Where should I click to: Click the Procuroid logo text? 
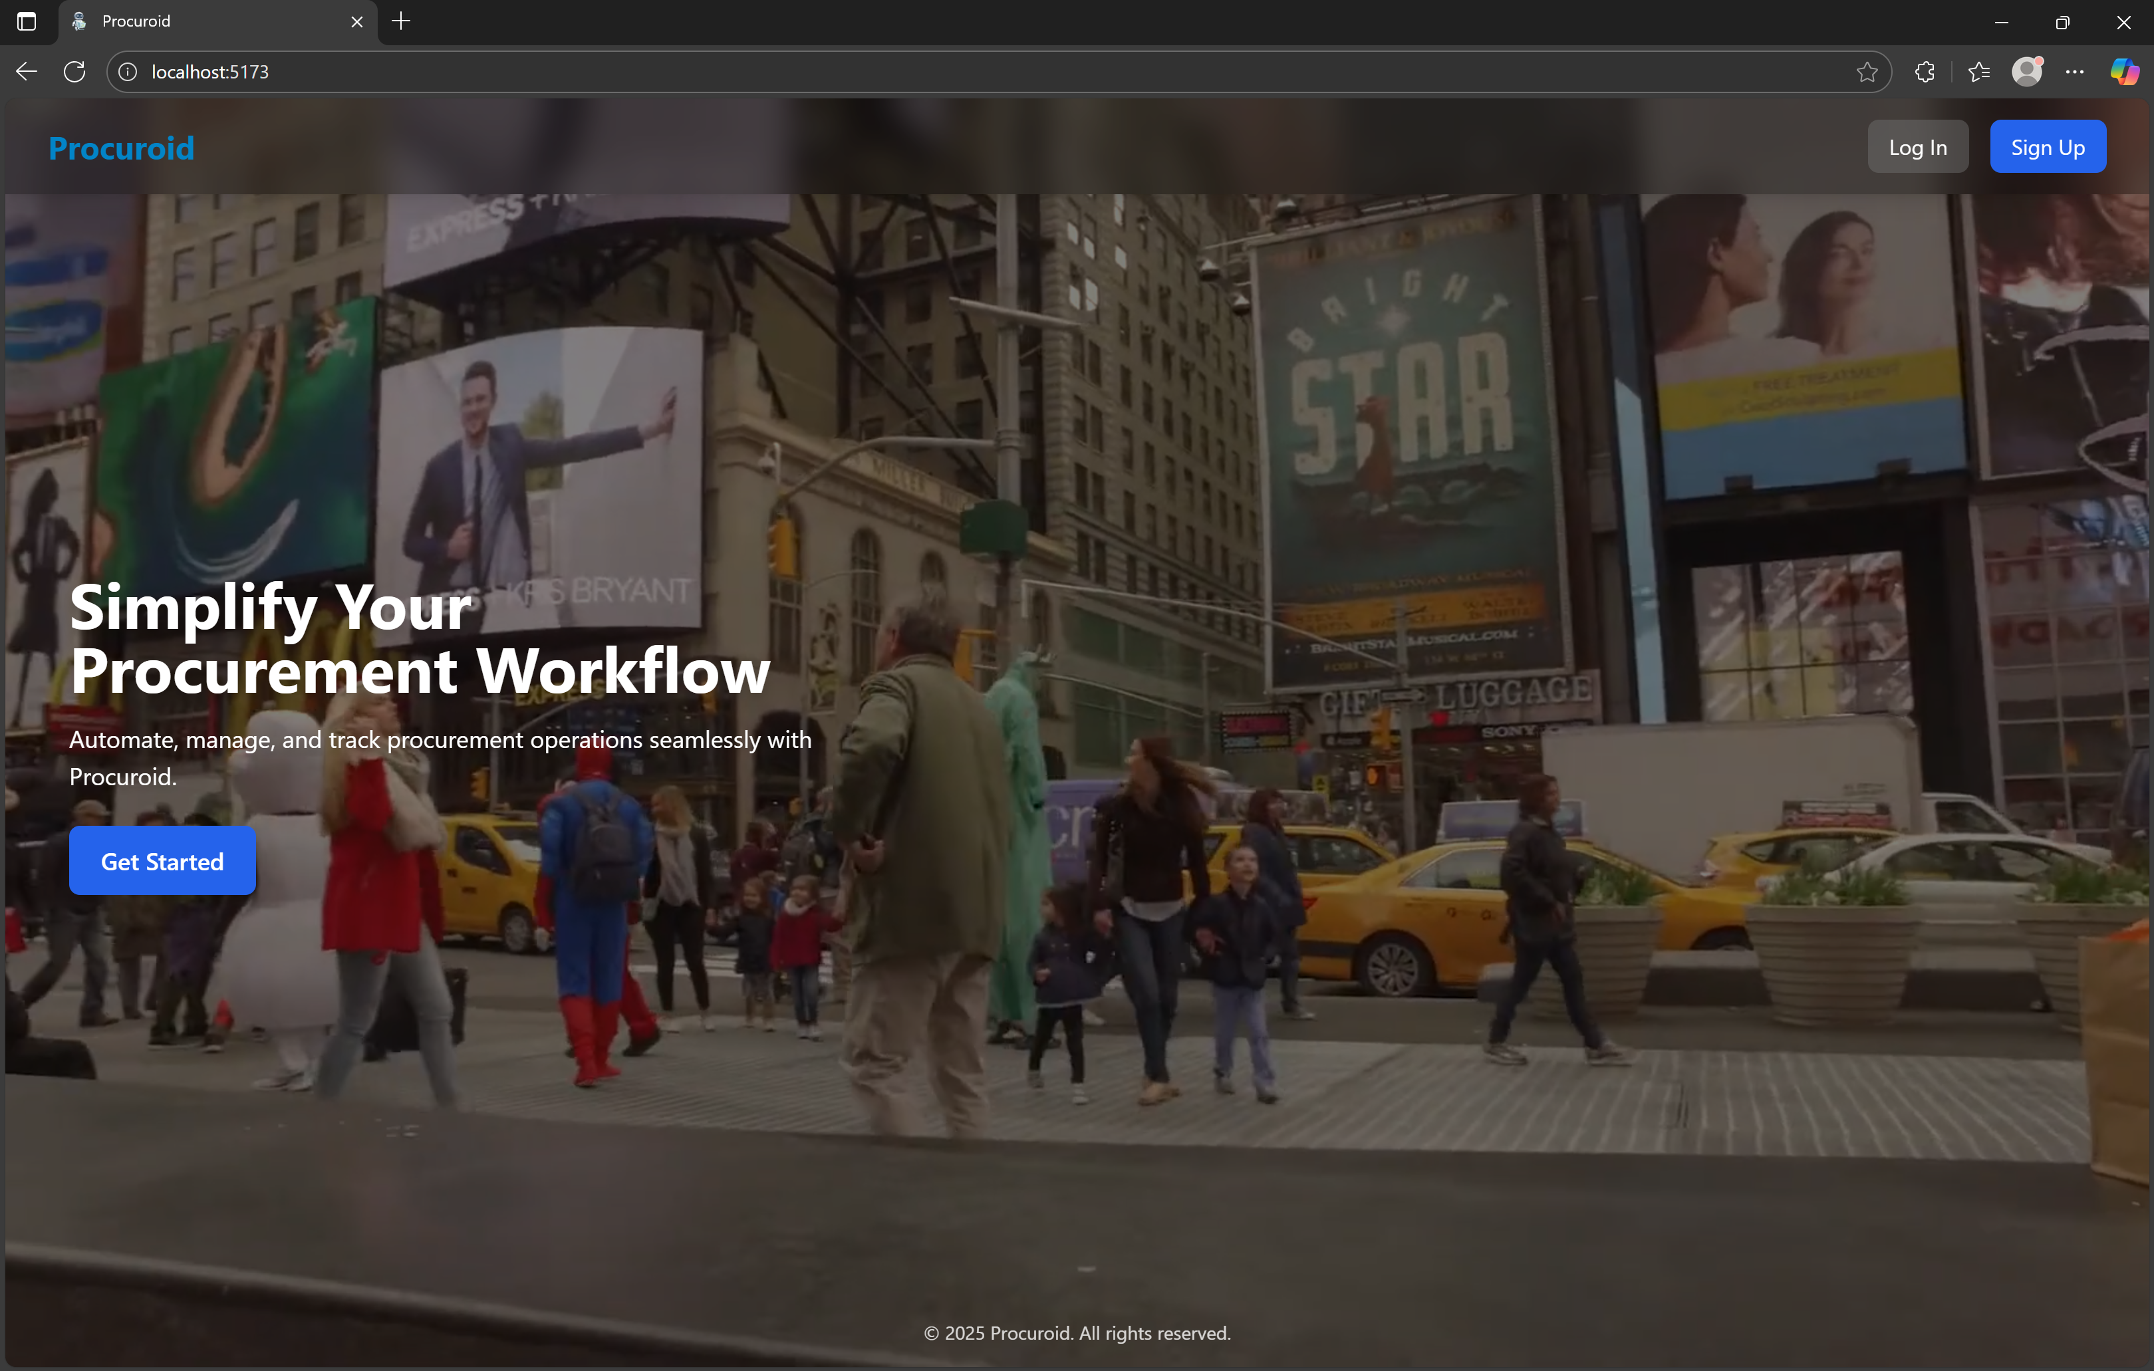(122, 148)
